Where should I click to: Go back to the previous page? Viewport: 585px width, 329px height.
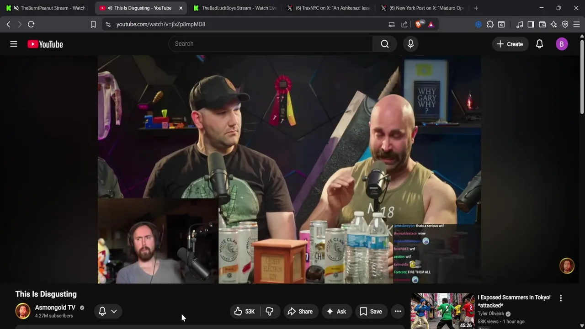tap(8, 24)
